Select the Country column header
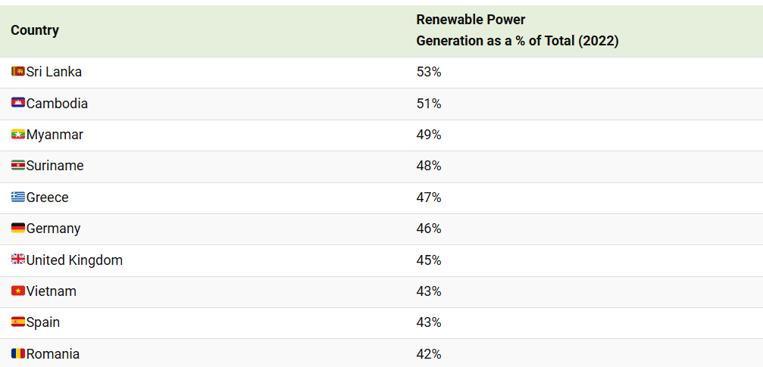The width and height of the screenshot is (763, 367). [x=35, y=30]
